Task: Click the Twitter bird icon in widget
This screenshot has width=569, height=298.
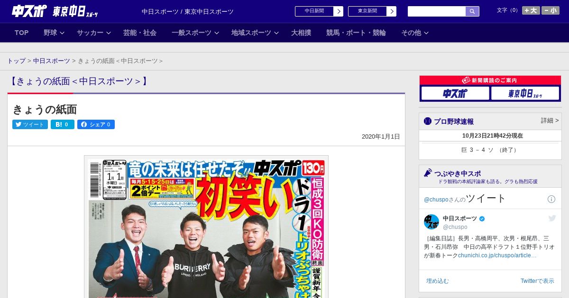Action: [x=552, y=218]
